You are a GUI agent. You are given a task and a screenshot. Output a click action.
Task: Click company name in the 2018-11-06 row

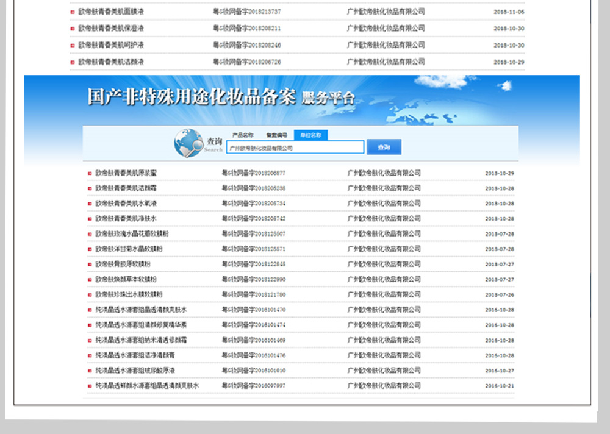(x=386, y=12)
